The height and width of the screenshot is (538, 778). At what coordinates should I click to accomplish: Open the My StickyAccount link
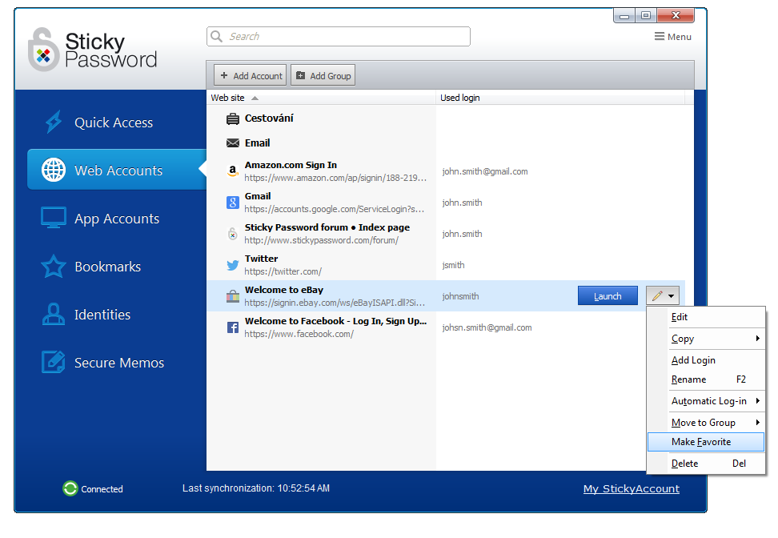click(x=632, y=489)
